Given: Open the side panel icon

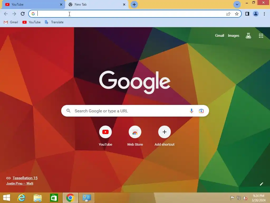Looking at the screenshot, I should point(247,14).
